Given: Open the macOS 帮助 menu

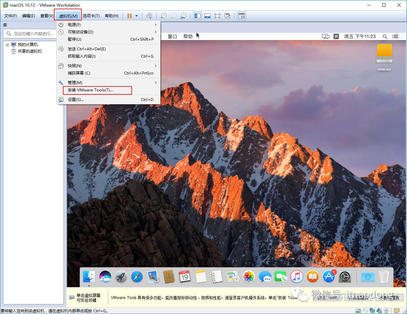Looking at the screenshot, I should [x=188, y=36].
